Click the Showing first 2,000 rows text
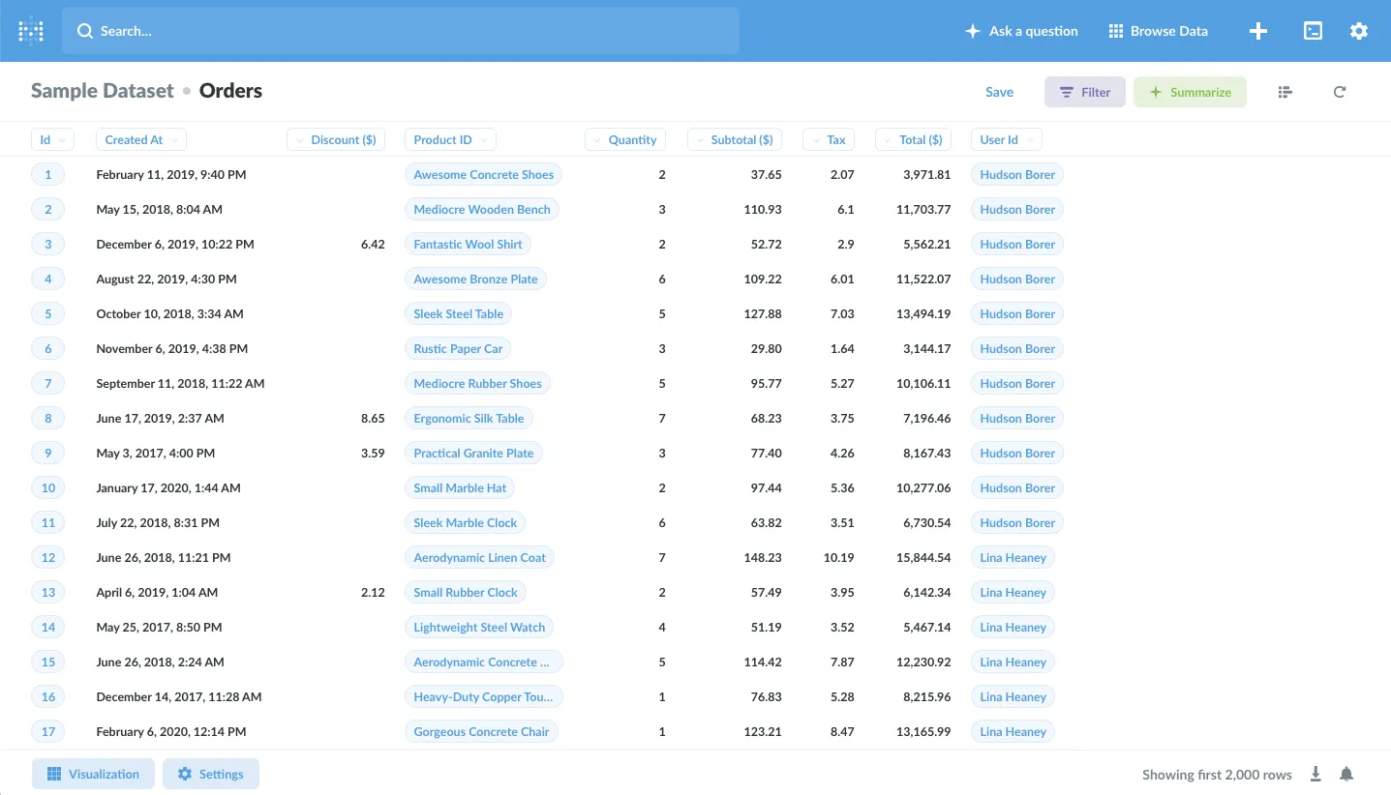 (x=1217, y=774)
